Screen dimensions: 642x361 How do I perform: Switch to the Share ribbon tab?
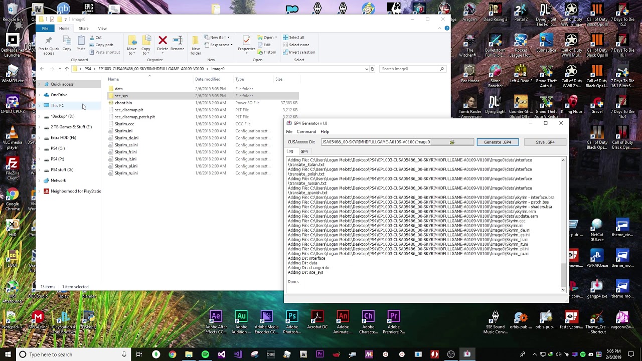(84, 29)
